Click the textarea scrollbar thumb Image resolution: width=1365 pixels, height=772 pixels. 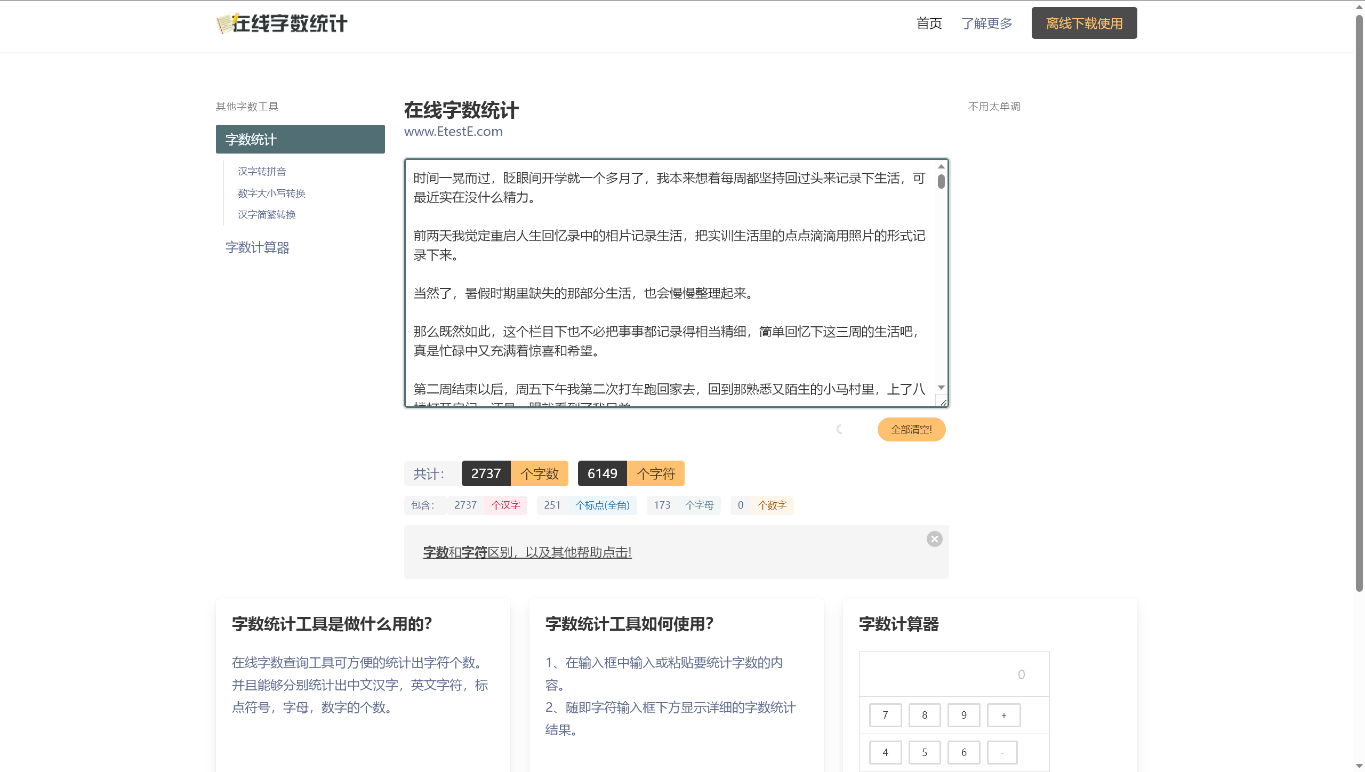click(x=941, y=181)
